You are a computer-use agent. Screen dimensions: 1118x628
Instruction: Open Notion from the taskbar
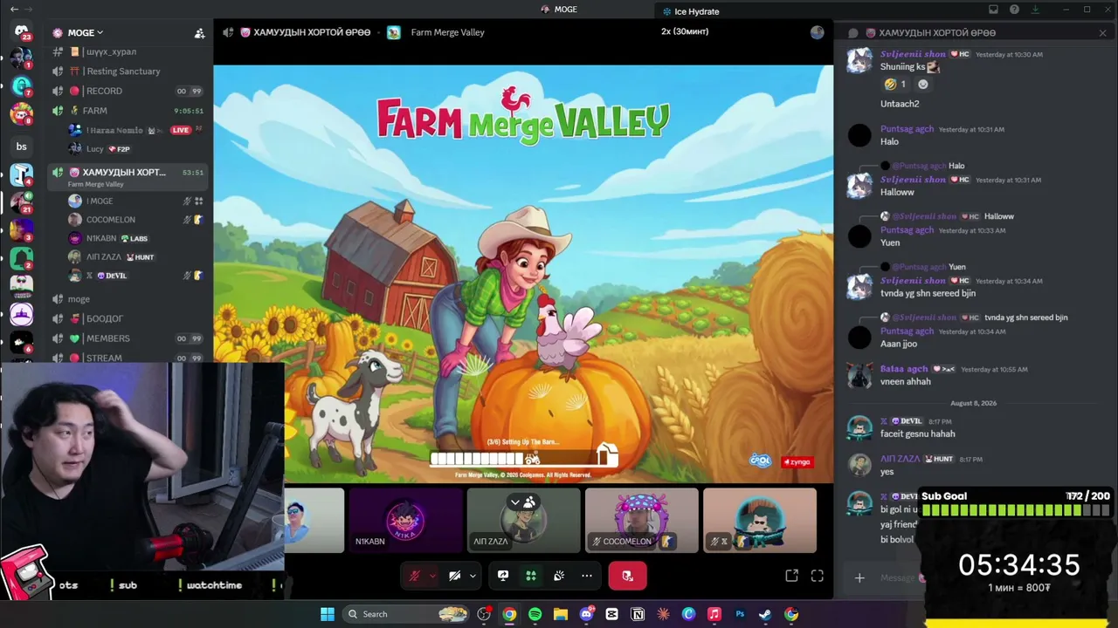pos(638,614)
